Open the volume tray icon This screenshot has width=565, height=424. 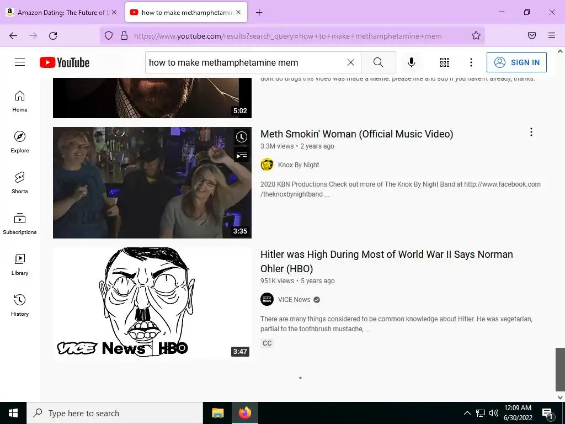(494, 413)
